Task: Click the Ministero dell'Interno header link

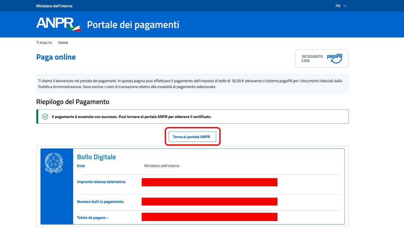Action: click(54, 6)
